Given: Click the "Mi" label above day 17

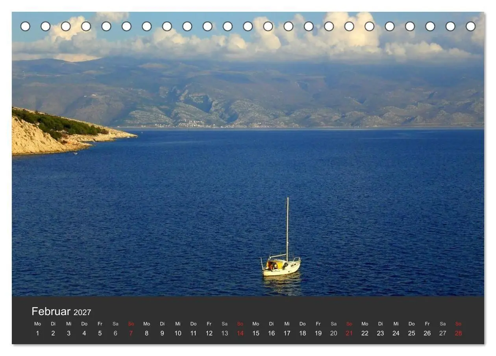Looking at the screenshot, I should coord(287,324).
